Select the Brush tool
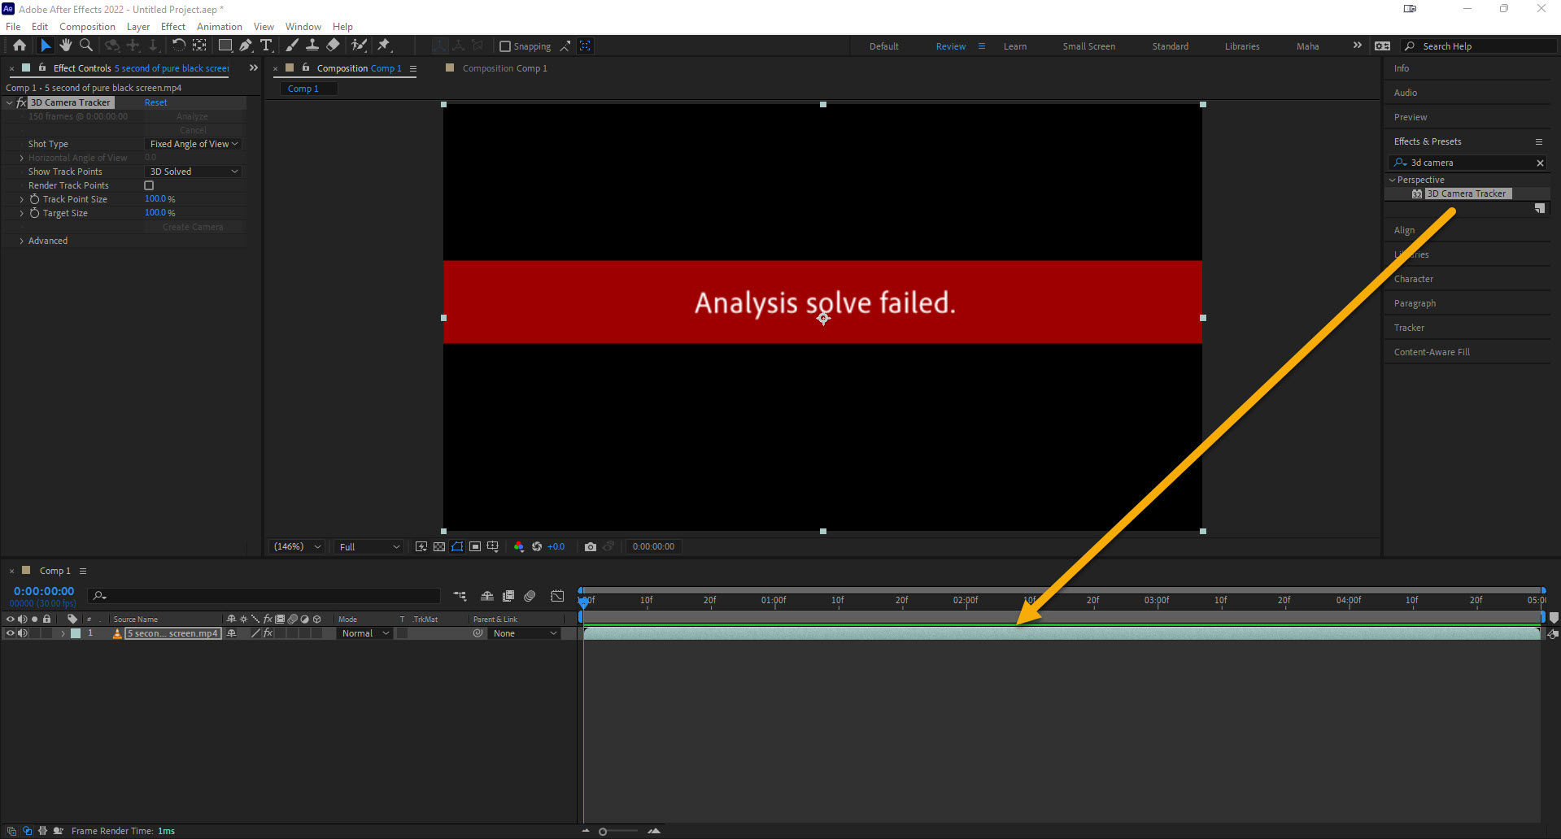The width and height of the screenshot is (1561, 839). pyautogui.click(x=292, y=46)
